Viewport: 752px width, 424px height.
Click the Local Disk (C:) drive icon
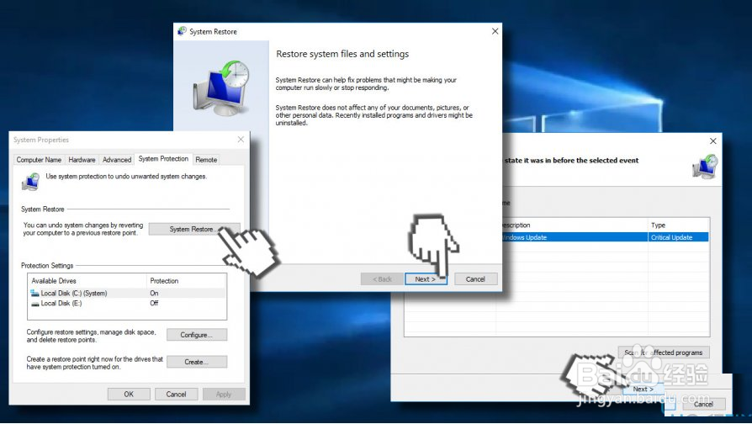pos(34,293)
